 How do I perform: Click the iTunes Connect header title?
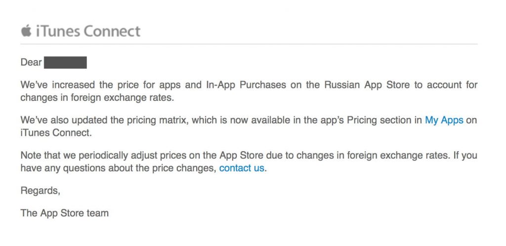pyautogui.click(x=87, y=31)
